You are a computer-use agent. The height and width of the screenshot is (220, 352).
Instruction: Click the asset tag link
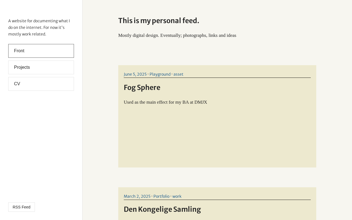point(178,74)
